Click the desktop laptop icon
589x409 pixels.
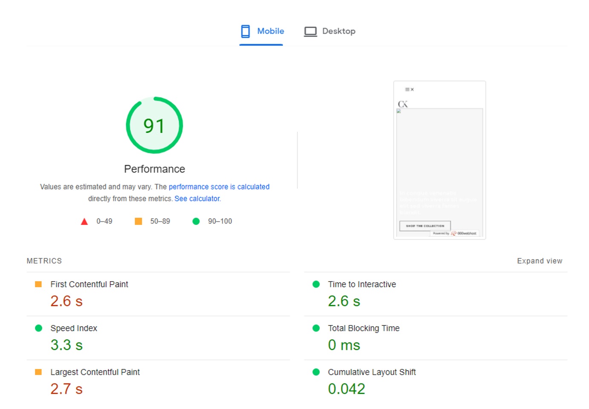coord(310,32)
